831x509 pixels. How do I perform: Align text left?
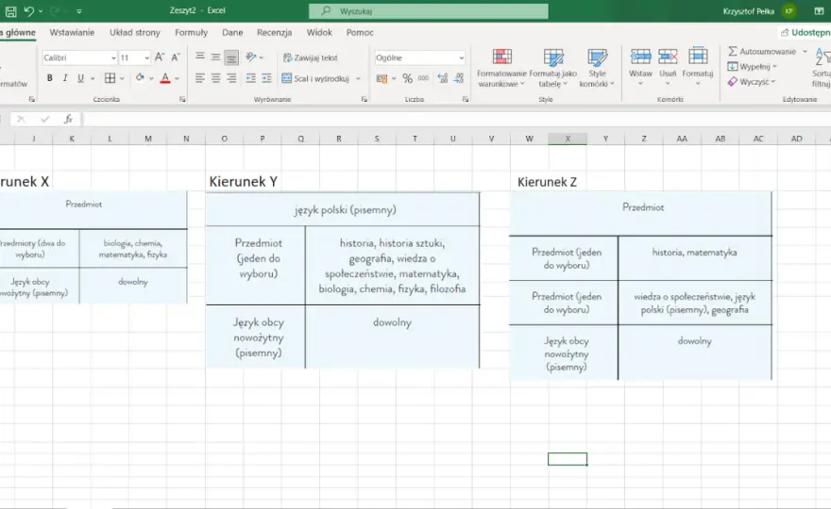pyautogui.click(x=200, y=78)
